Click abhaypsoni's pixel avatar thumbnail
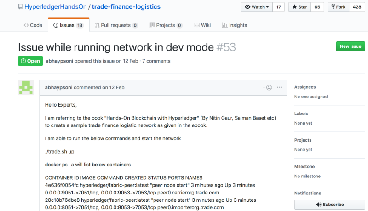The width and height of the screenshot is (368, 211). (x=26, y=87)
